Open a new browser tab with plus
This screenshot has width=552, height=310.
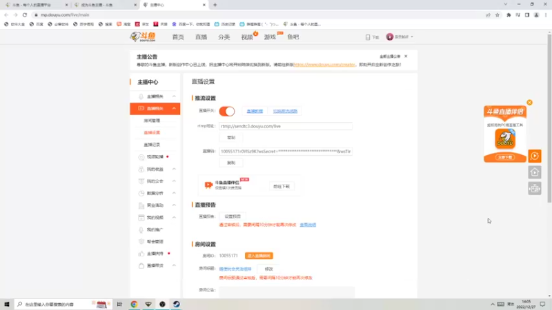click(x=215, y=5)
